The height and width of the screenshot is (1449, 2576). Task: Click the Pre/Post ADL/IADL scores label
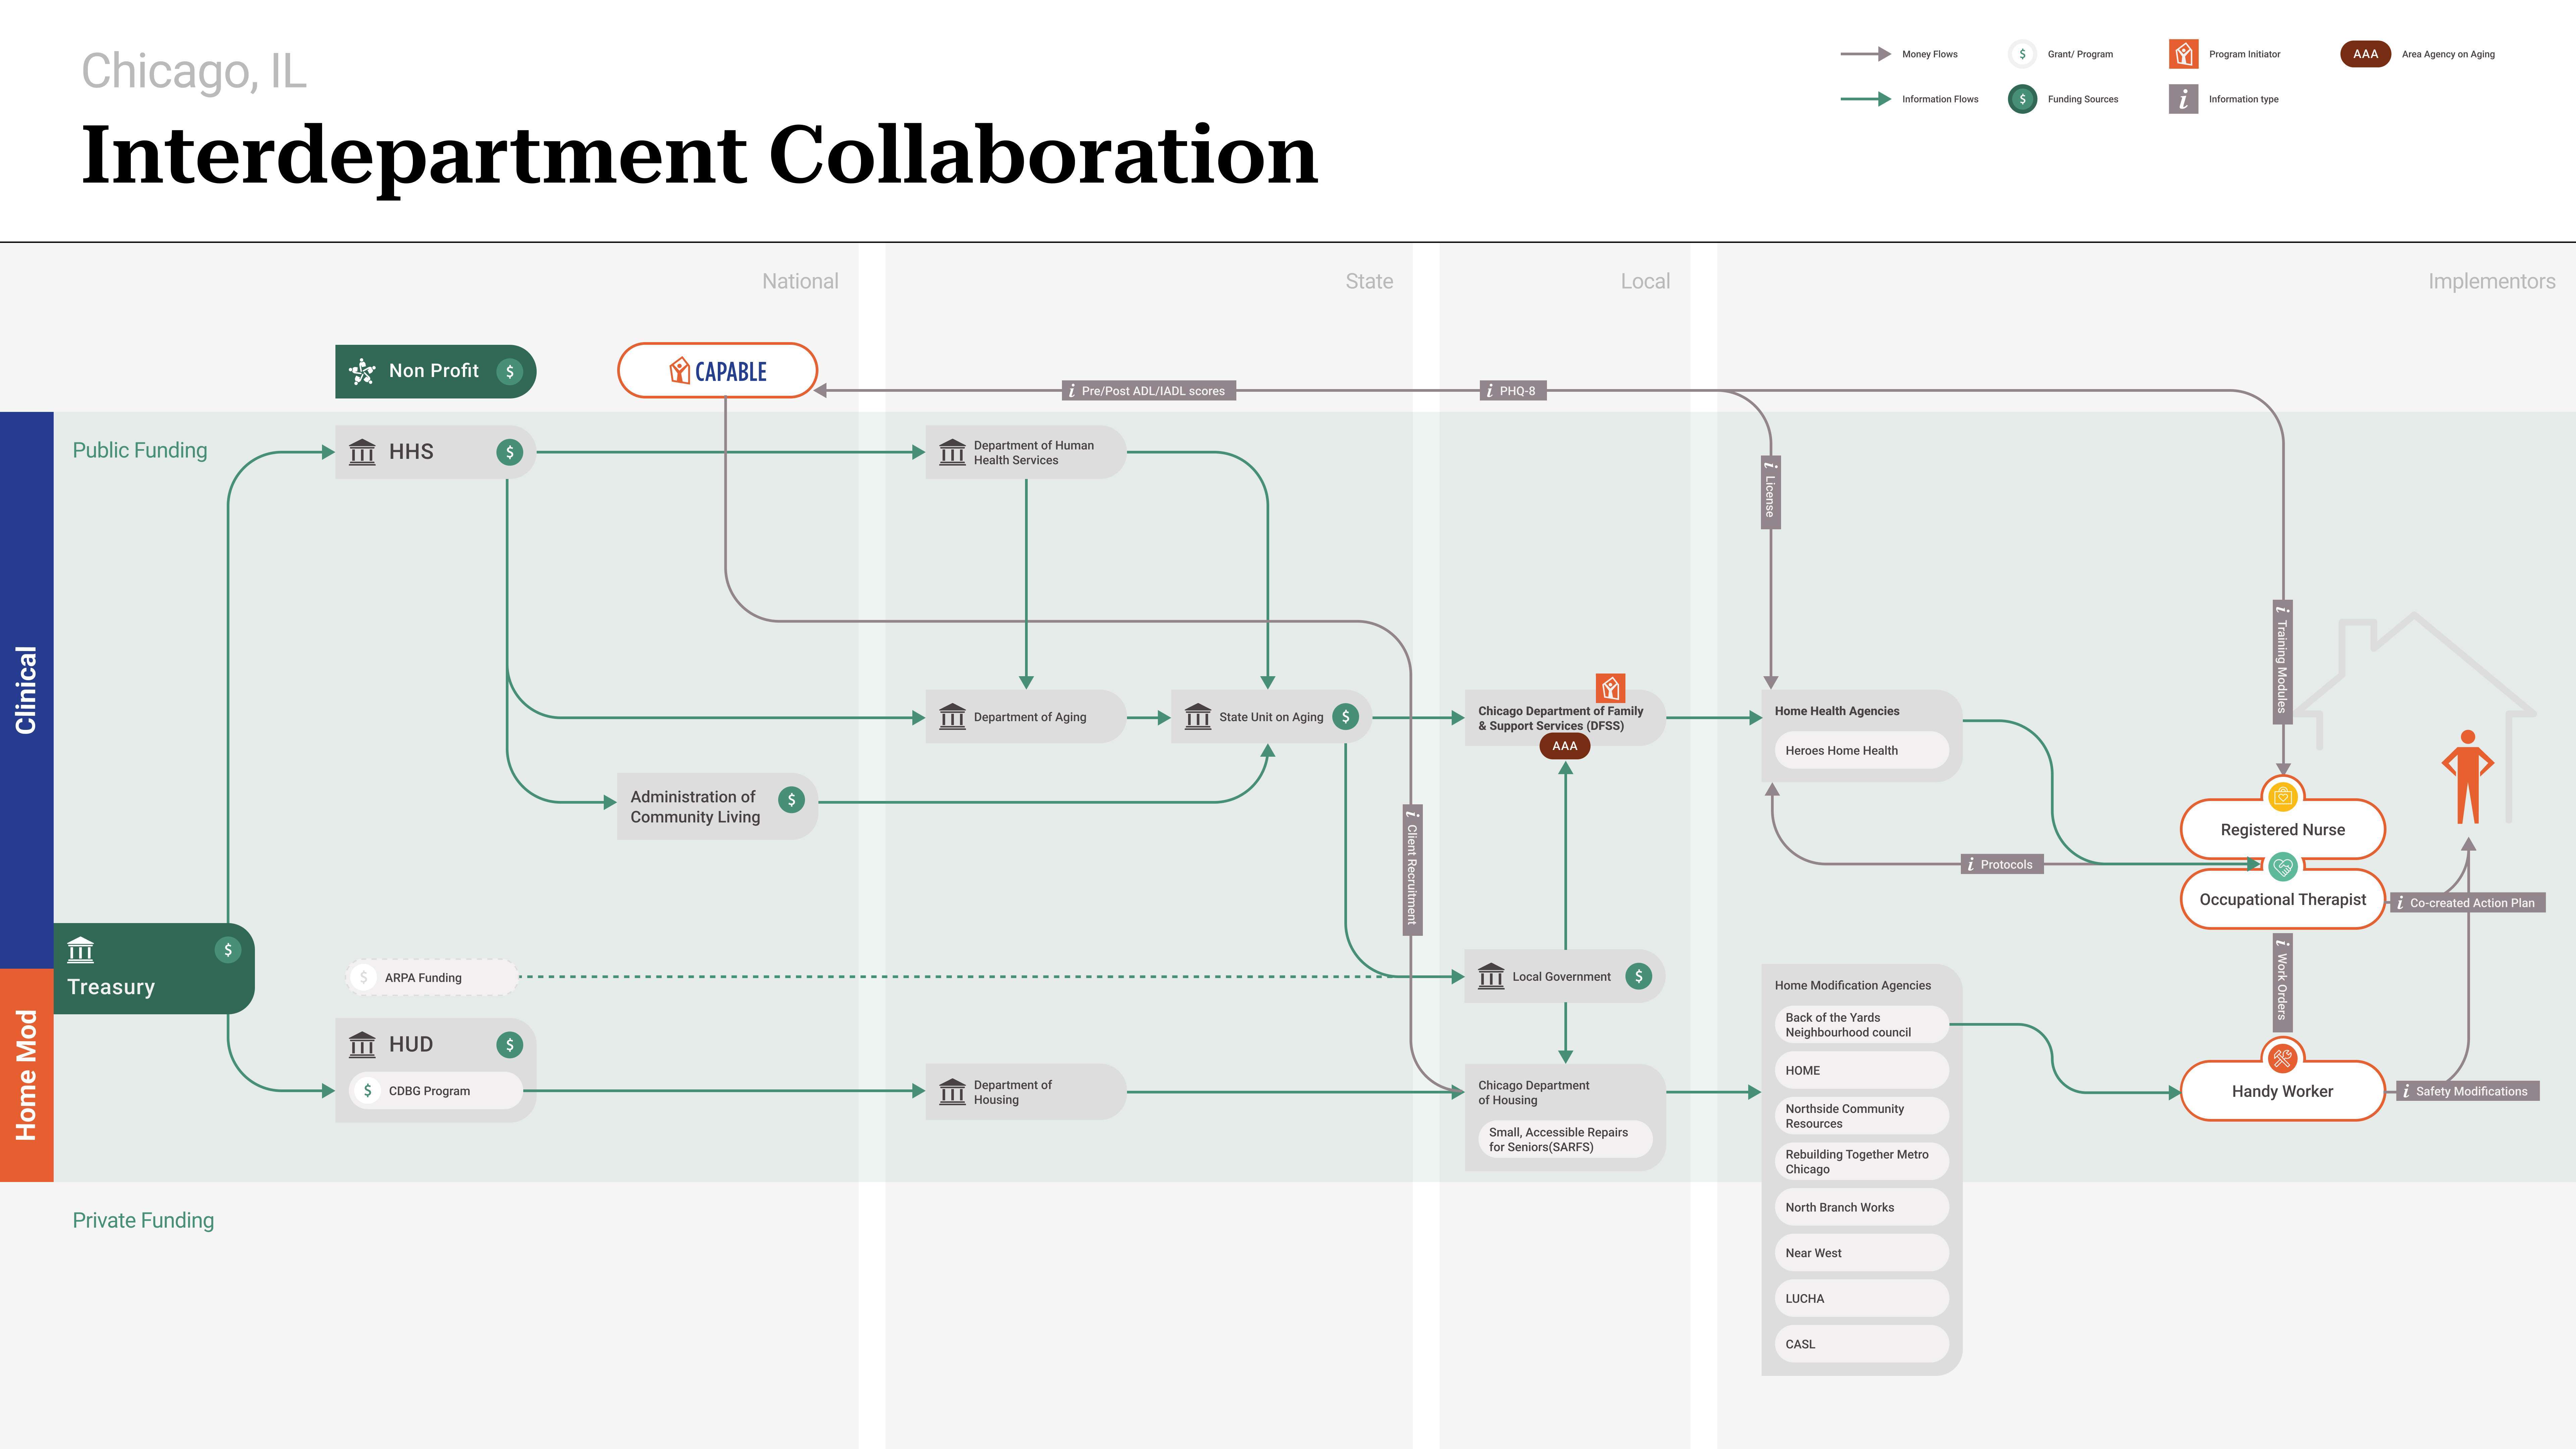pyautogui.click(x=1149, y=391)
